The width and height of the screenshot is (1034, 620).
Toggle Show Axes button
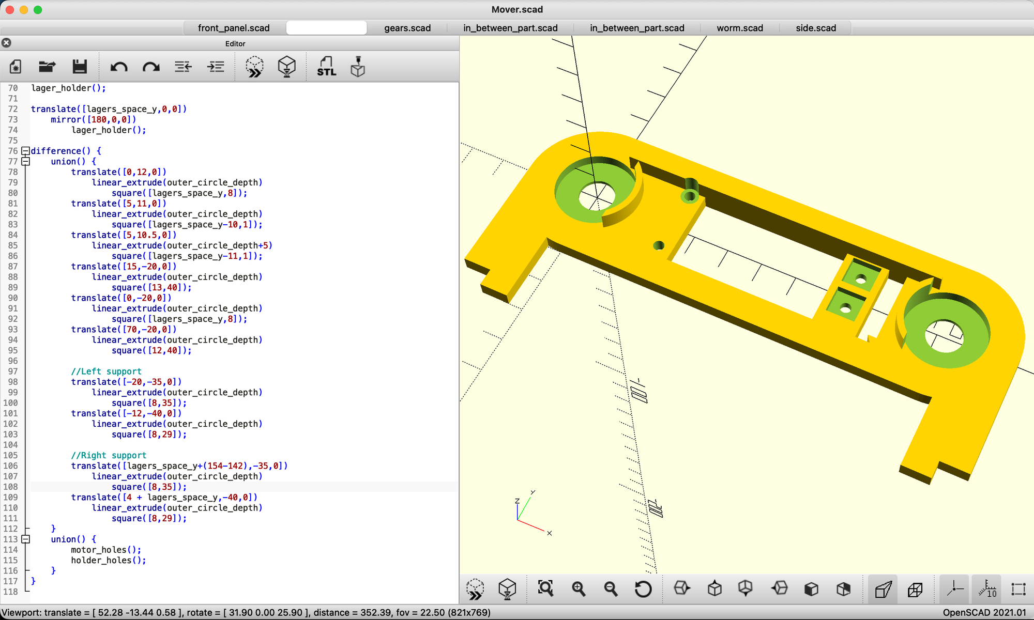(954, 588)
